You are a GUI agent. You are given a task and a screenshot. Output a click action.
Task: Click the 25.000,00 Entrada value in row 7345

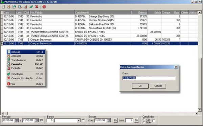pos(142,36)
